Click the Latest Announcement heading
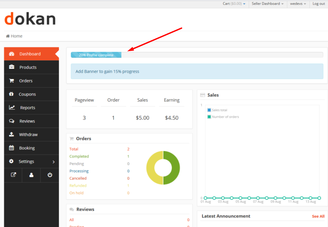 226,216
